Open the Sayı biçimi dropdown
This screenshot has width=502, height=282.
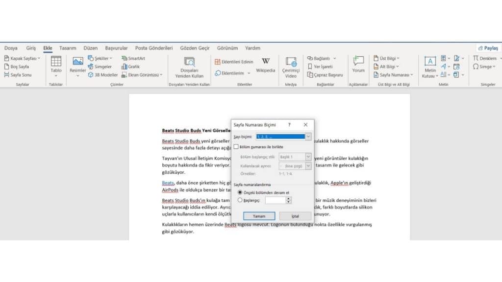click(308, 137)
